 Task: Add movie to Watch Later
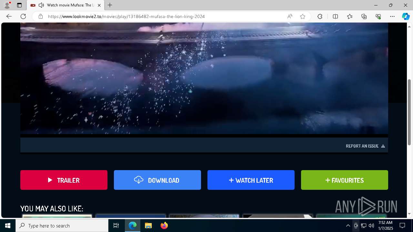click(x=251, y=180)
